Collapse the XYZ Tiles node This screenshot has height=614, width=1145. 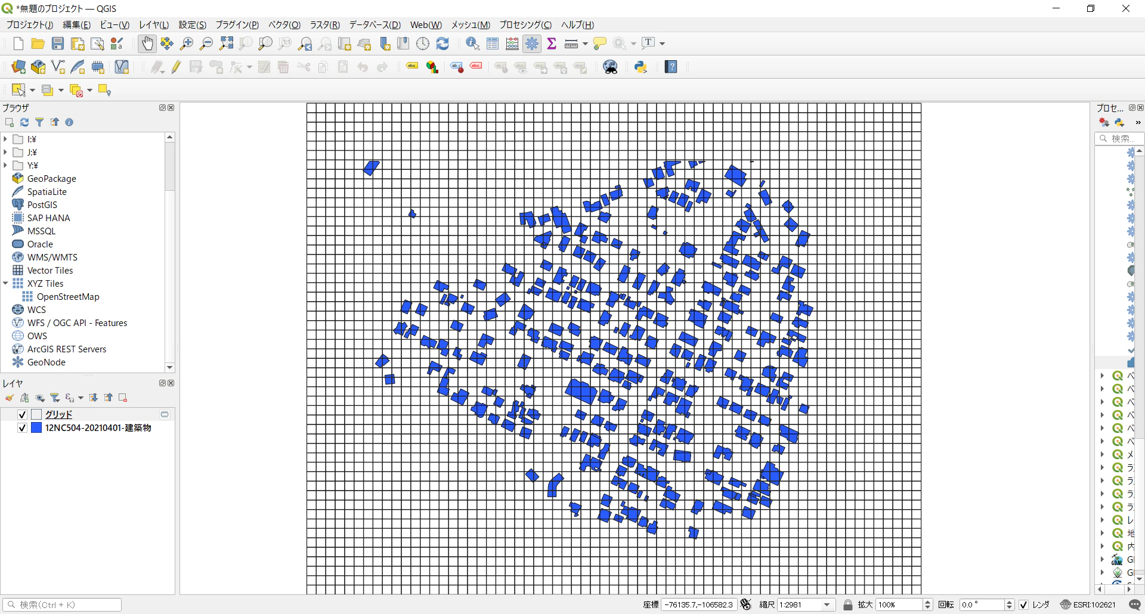click(x=5, y=283)
